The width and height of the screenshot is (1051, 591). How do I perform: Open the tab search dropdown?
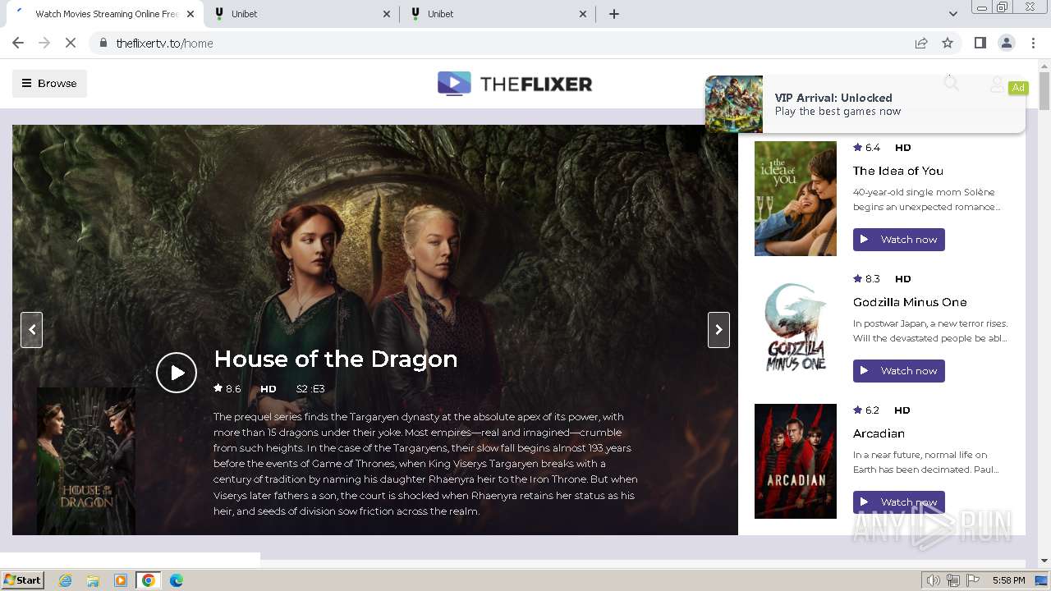coord(952,14)
